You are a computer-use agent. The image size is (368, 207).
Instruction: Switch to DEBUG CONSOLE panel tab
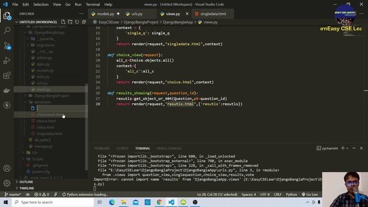coord(169,148)
